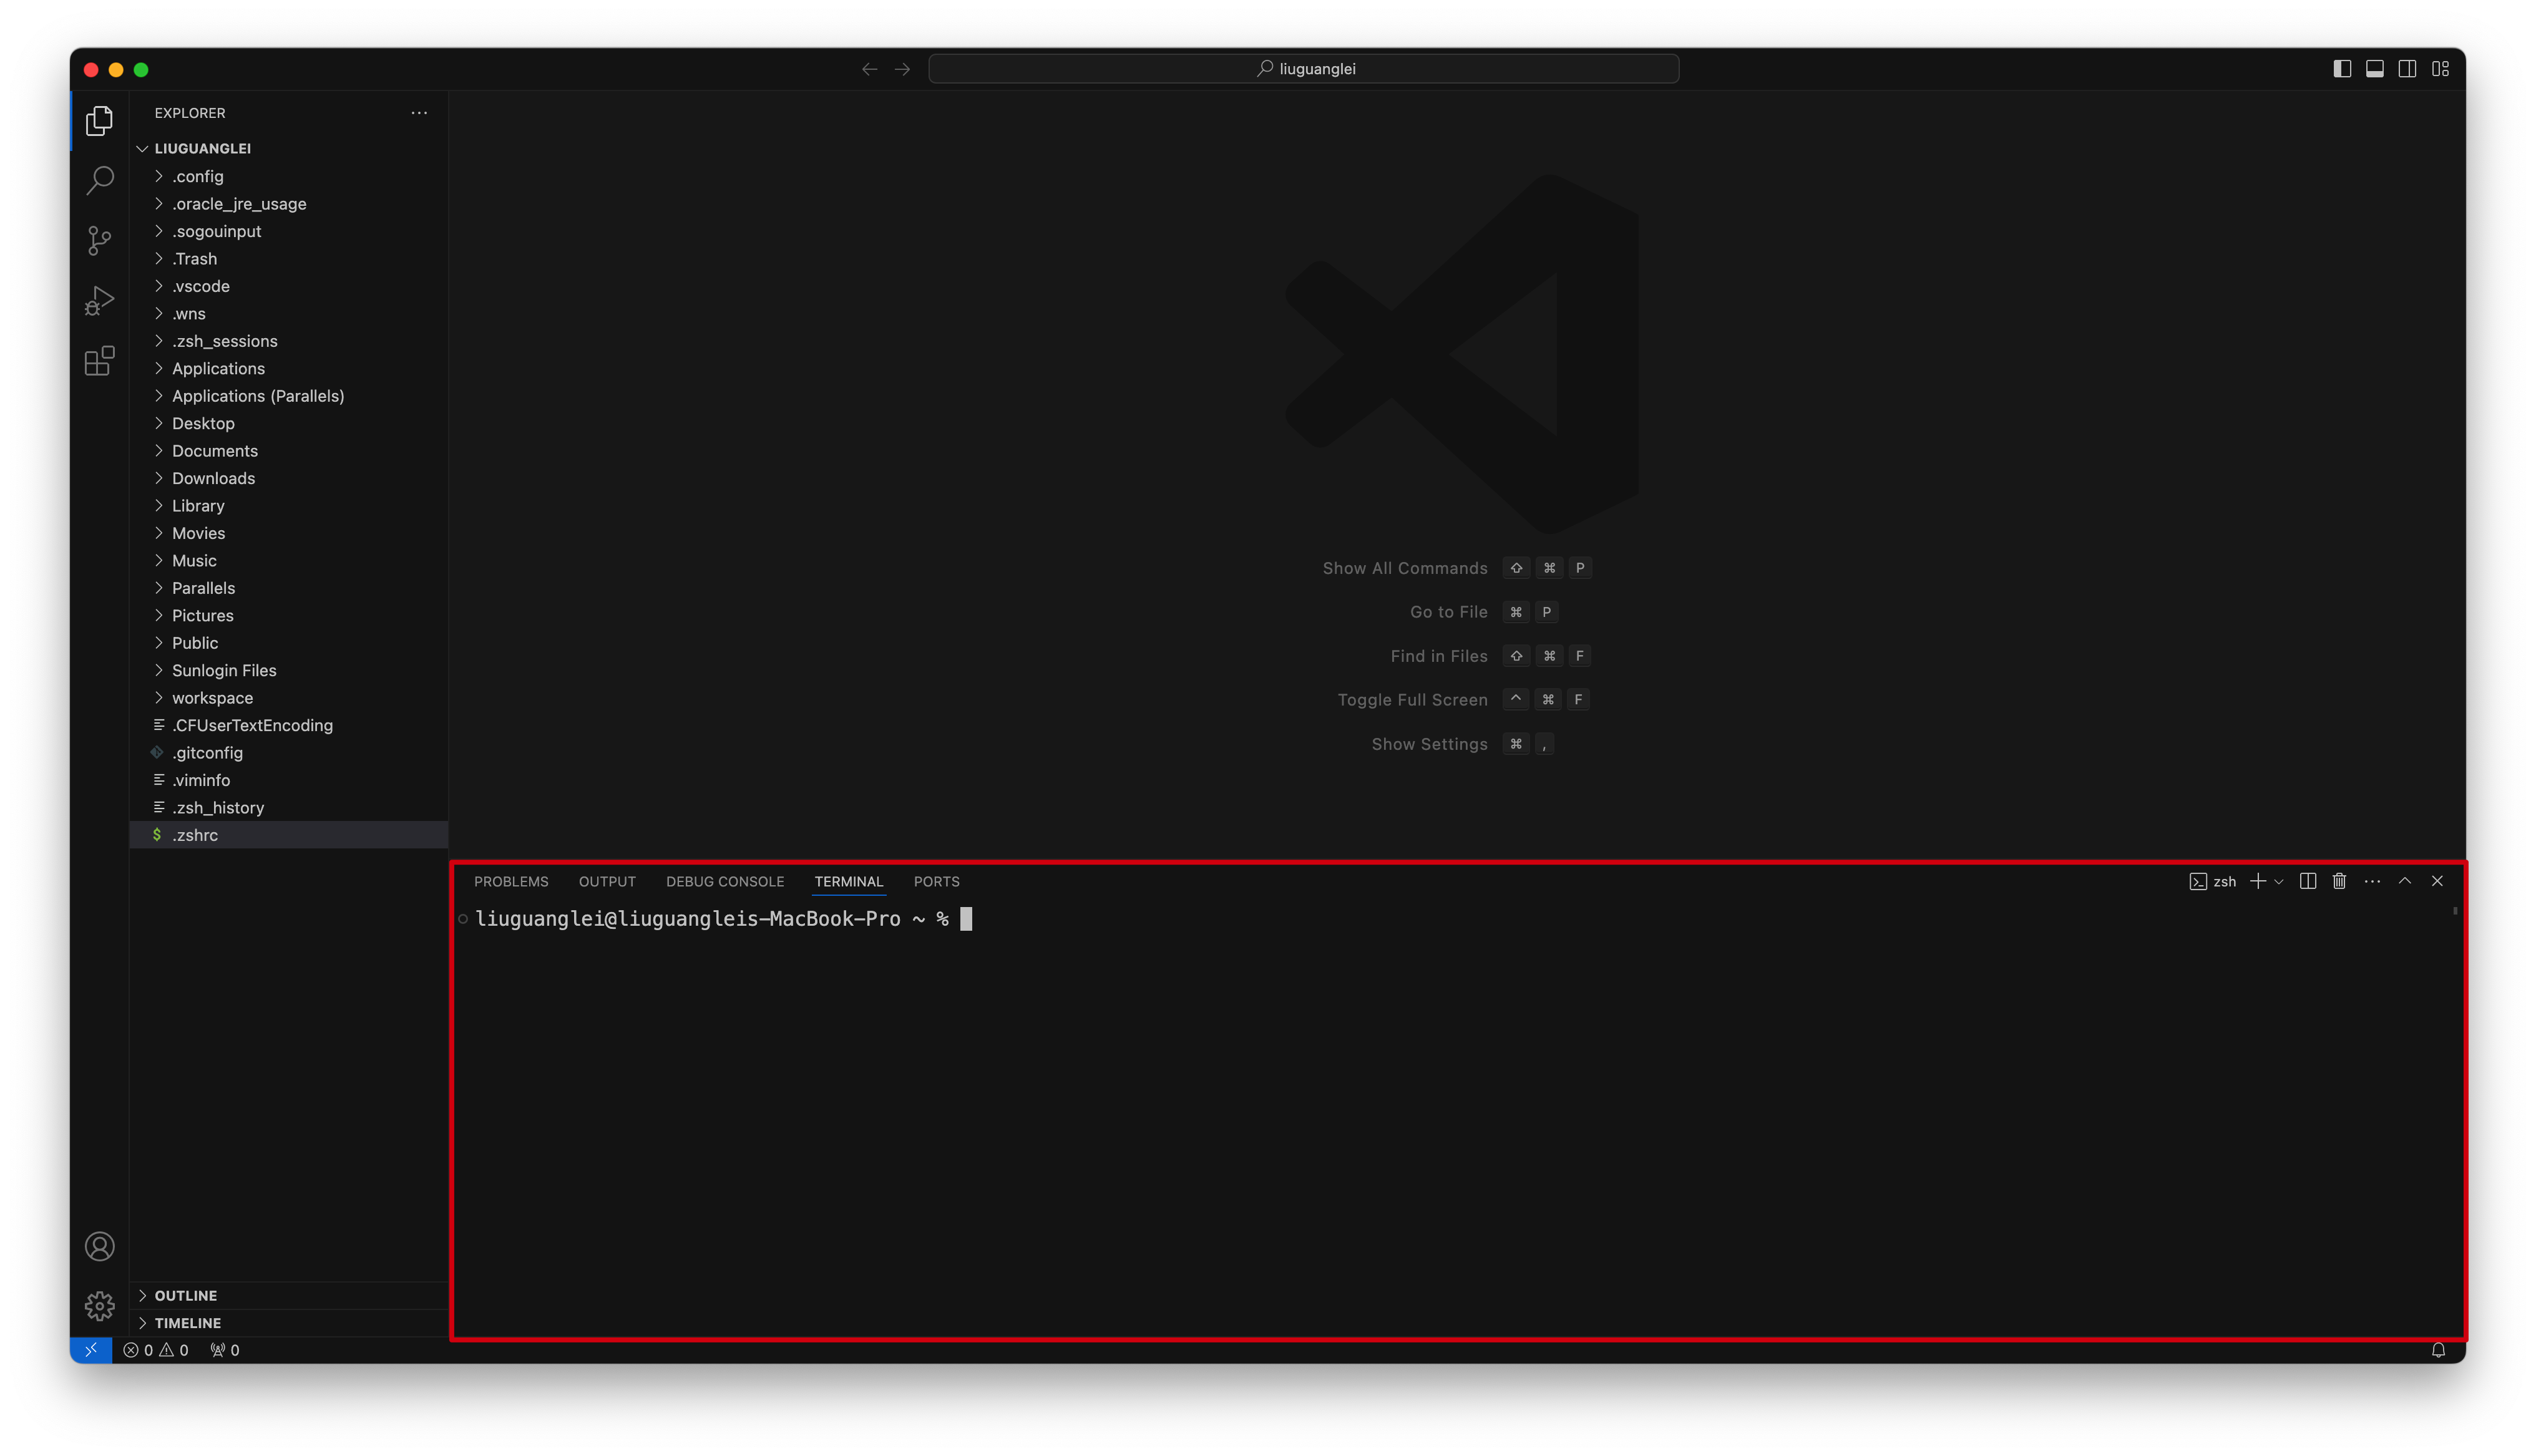Click the notifications bell in status bar
Image resolution: width=2536 pixels, height=1456 pixels.
pos(2438,1350)
